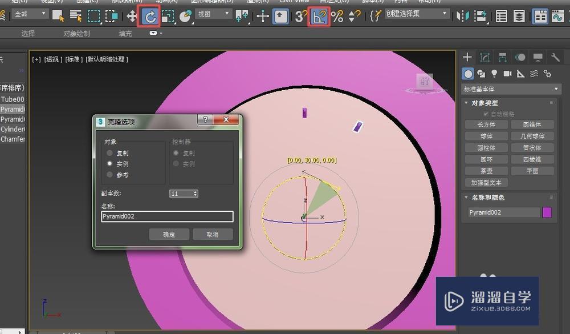Screen dimensions: 570x334
Task: Click the 茶壶 teapot creation button
Action: coord(486,171)
